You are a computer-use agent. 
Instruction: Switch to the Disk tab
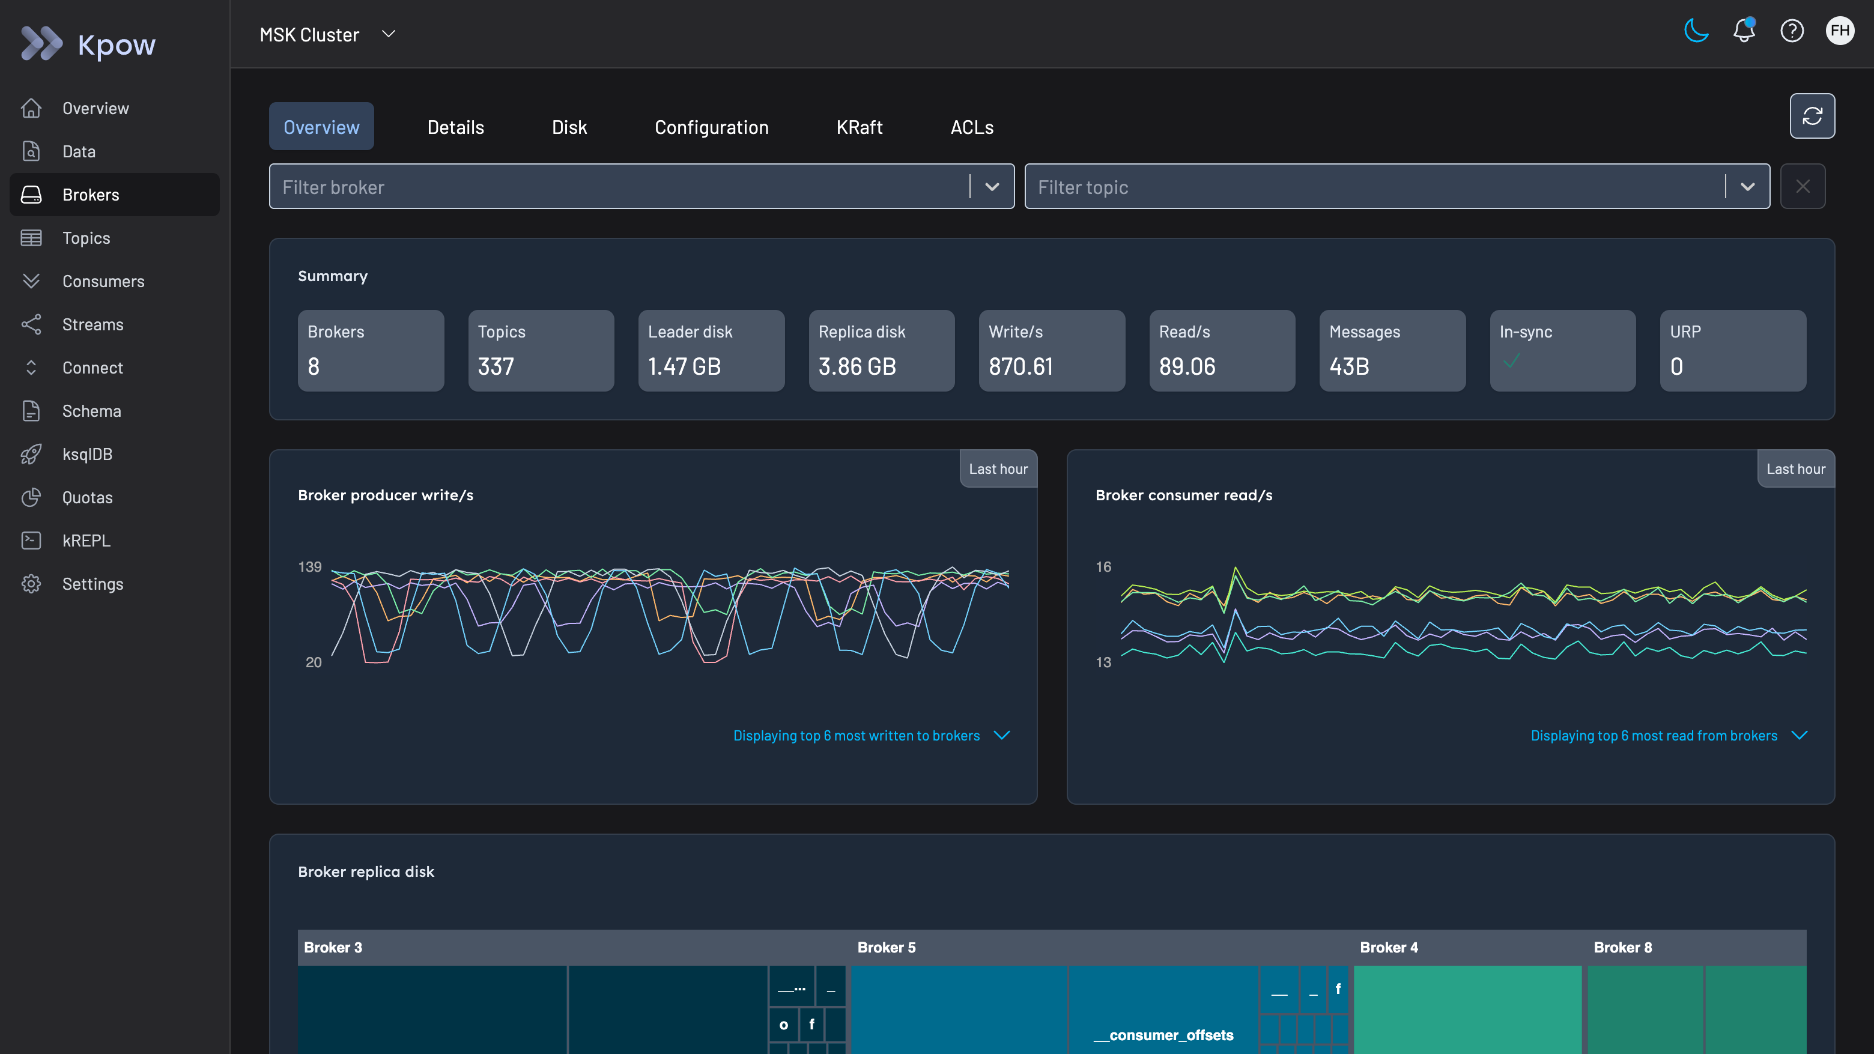click(568, 127)
